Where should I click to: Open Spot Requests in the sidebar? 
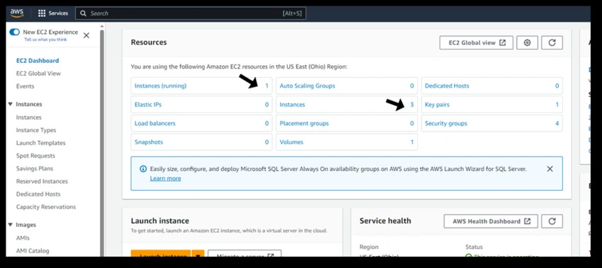point(35,156)
